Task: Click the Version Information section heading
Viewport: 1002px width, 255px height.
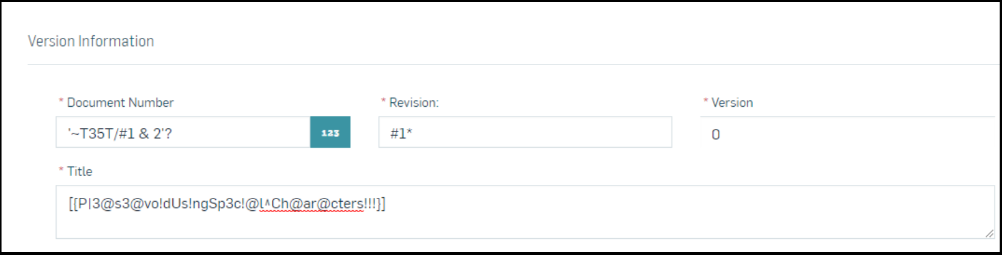Action: [x=91, y=42]
